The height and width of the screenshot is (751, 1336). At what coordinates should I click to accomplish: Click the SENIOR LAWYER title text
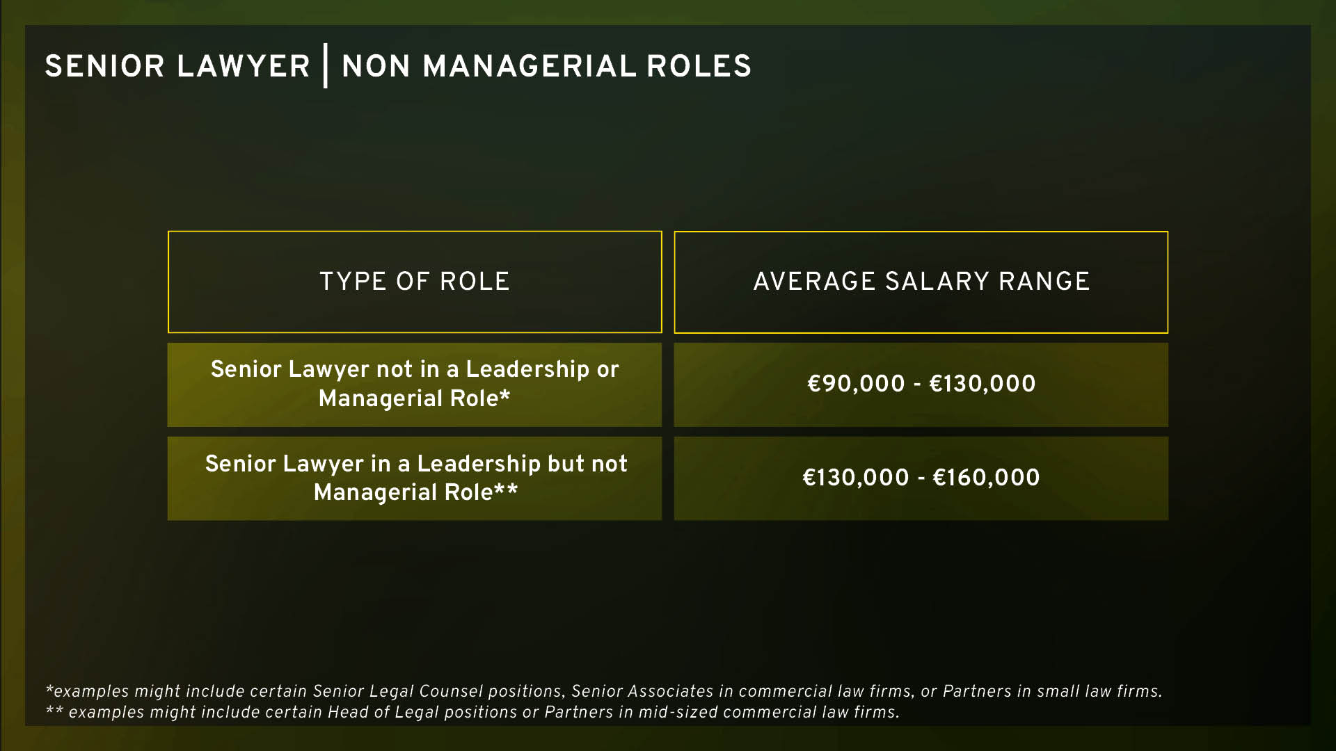177,67
